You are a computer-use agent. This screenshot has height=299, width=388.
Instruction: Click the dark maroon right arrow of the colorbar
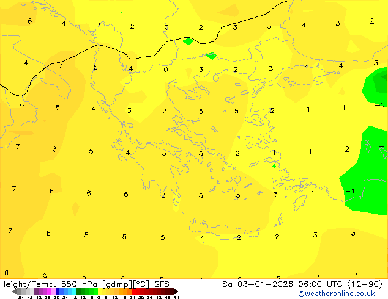click(176, 291)
